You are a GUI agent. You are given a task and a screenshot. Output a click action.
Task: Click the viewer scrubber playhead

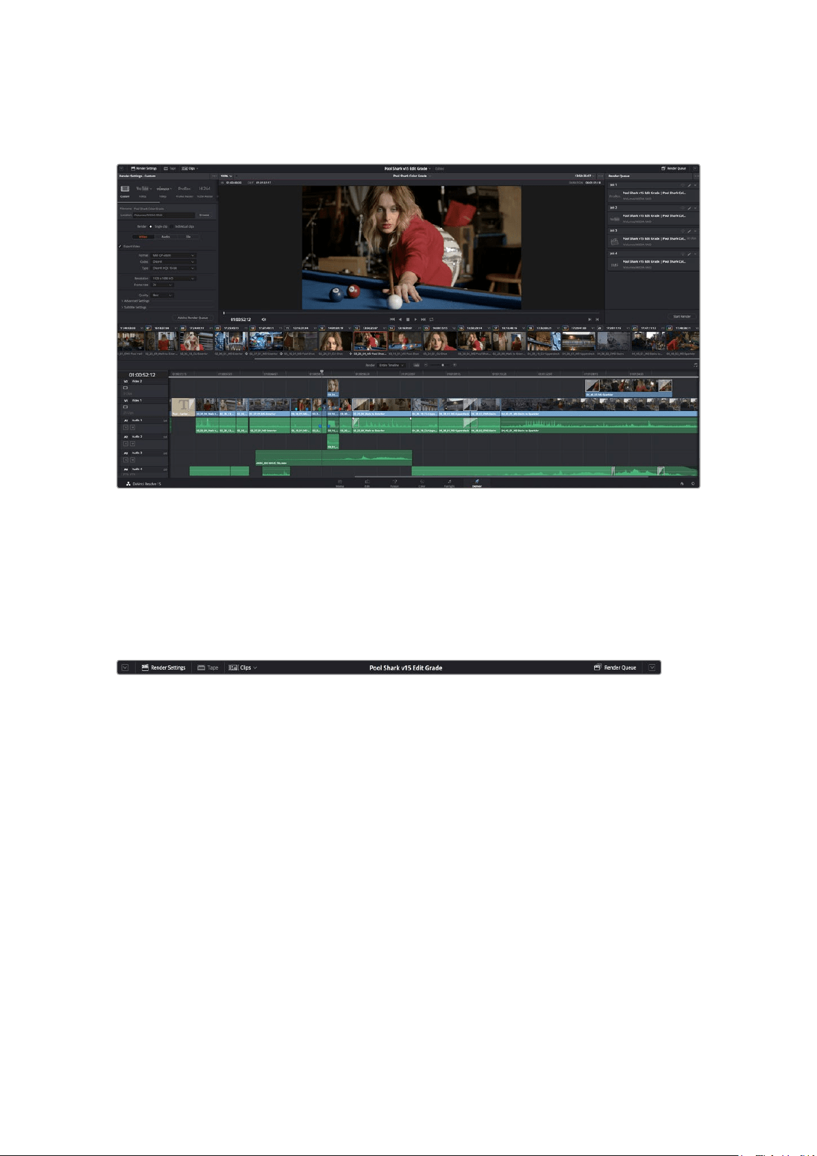(x=224, y=313)
